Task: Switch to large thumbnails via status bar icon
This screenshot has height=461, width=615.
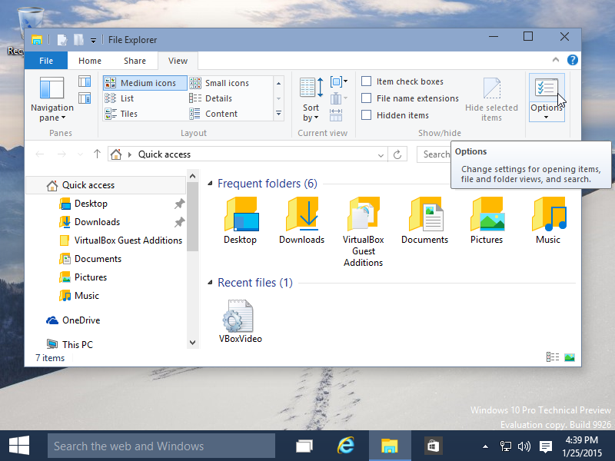Action: (569, 357)
